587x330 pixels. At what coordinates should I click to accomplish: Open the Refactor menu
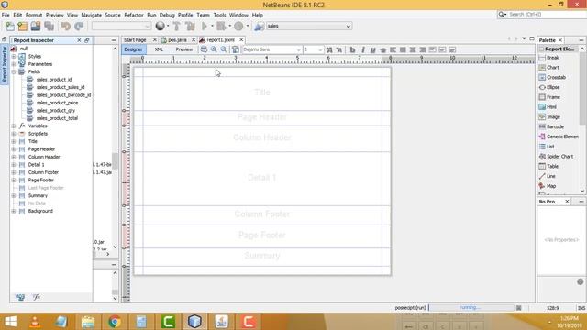pyautogui.click(x=134, y=15)
